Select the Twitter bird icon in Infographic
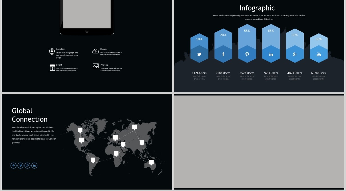Viewport: 346px width, 191px height. click(199, 54)
